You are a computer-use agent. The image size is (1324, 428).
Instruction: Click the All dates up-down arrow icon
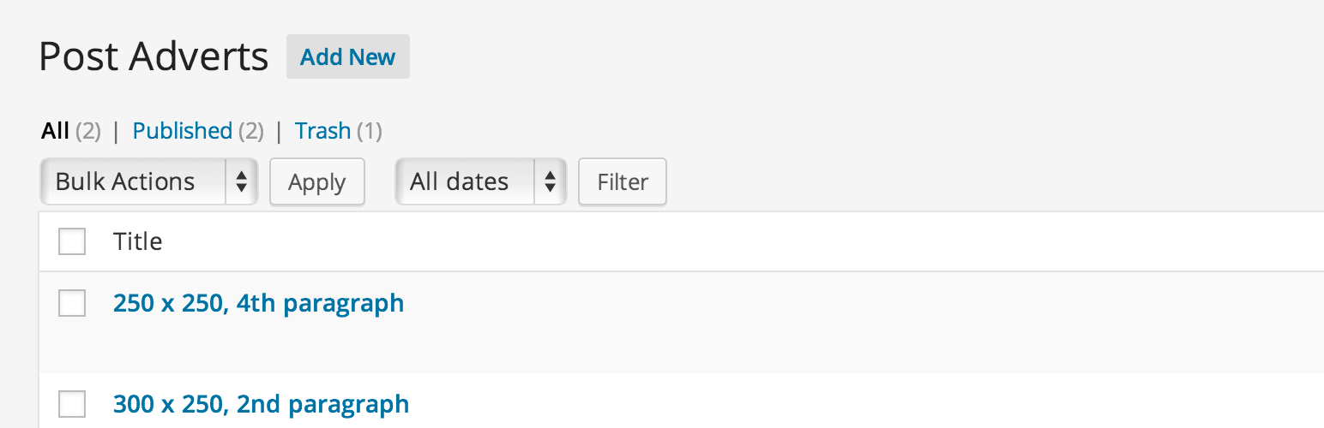click(550, 181)
